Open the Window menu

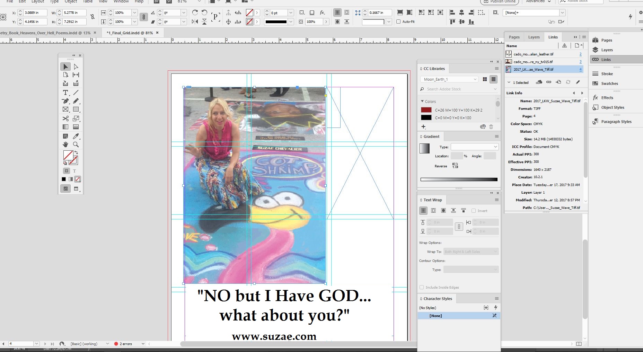click(x=121, y=1)
